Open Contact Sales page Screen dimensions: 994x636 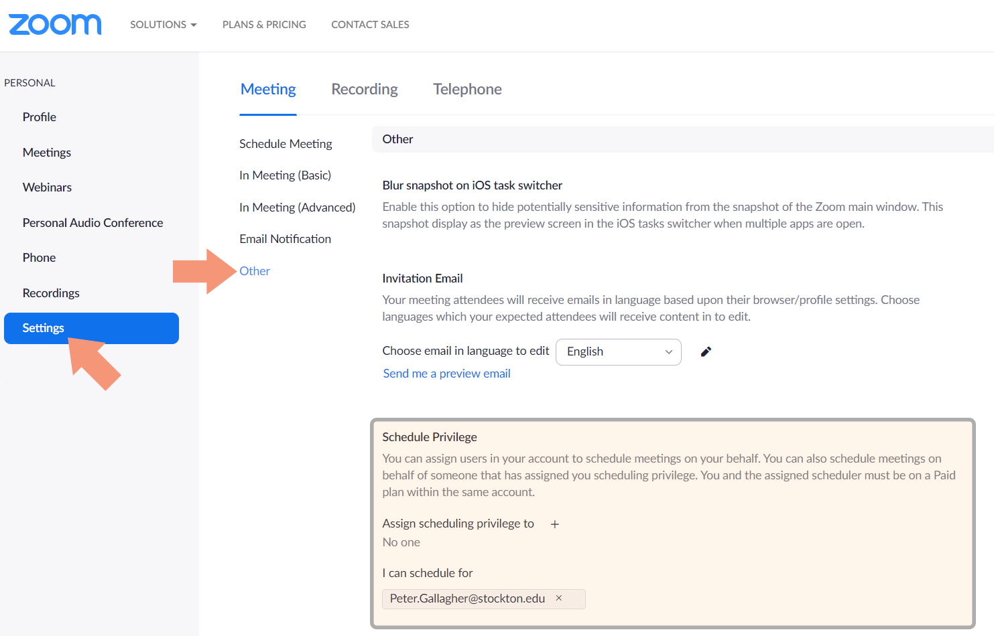[x=370, y=25]
